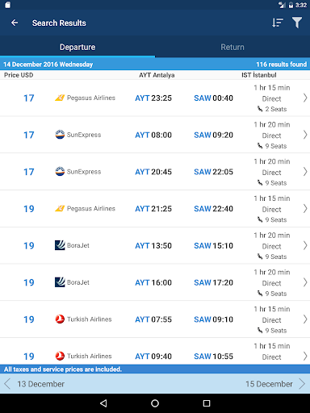The width and height of the screenshot is (310, 413).
Task: Expand BoraJet 16:00 flight details chevron
Action: (305, 282)
